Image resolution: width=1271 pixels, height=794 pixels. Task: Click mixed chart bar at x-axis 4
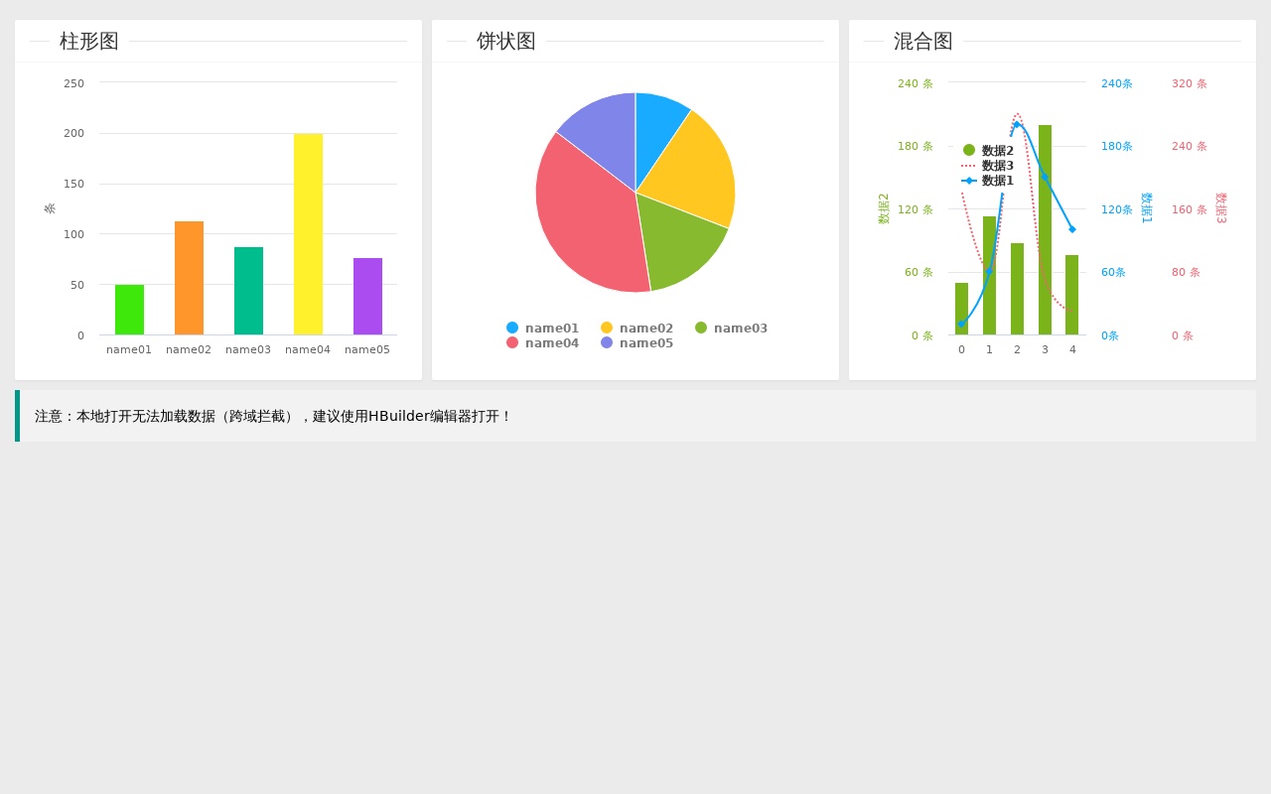[1072, 295]
